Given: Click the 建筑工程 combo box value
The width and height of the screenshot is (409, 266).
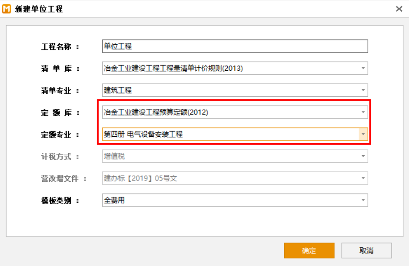Looking at the screenshot, I should [118, 90].
